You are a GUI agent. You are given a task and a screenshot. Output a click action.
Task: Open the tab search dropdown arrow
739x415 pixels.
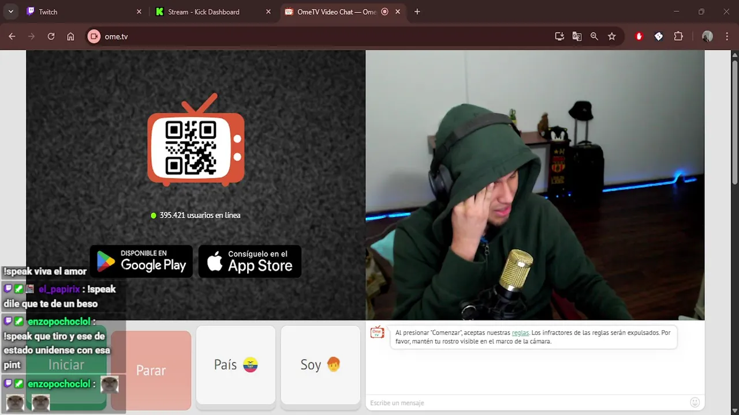(10, 12)
